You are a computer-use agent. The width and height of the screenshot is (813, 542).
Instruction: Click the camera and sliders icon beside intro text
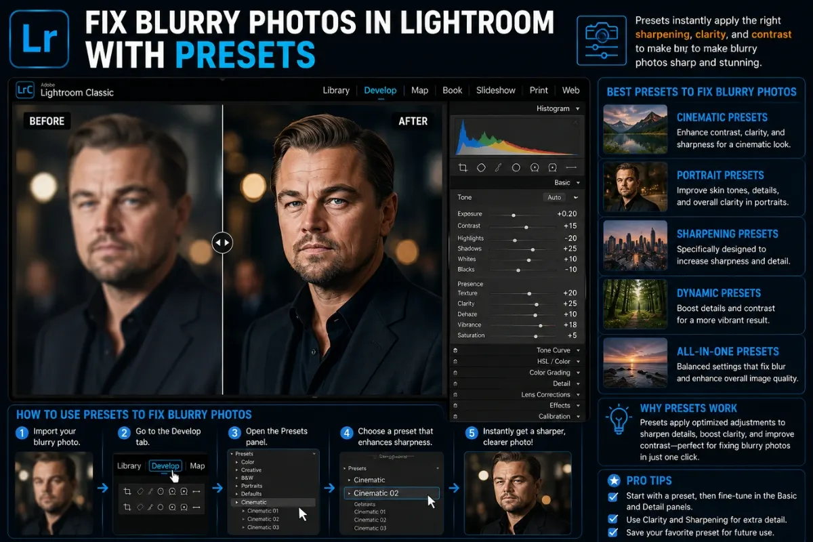(601, 41)
